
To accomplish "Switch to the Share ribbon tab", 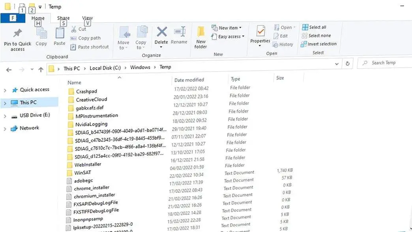I will pos(63,17).
